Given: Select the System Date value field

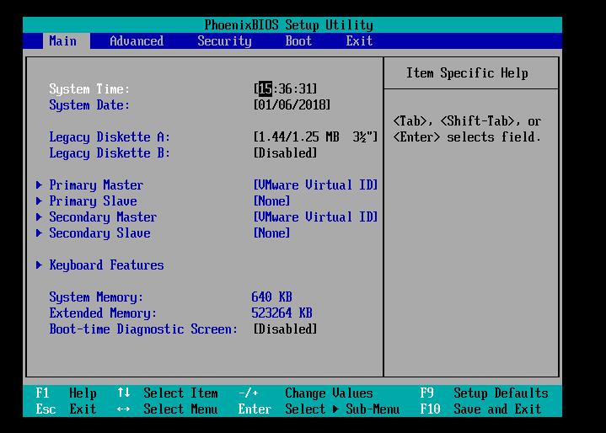Looking at the screenshot, I should 292,105.
